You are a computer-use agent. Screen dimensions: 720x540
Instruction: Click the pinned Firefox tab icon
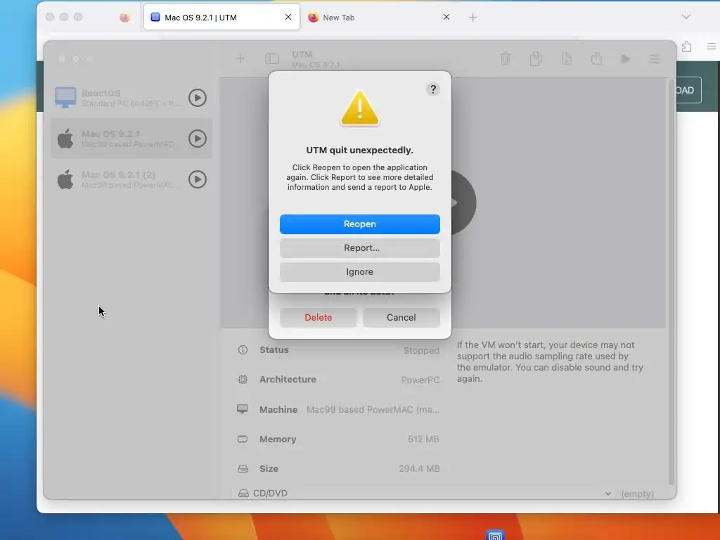pos(125,18)
